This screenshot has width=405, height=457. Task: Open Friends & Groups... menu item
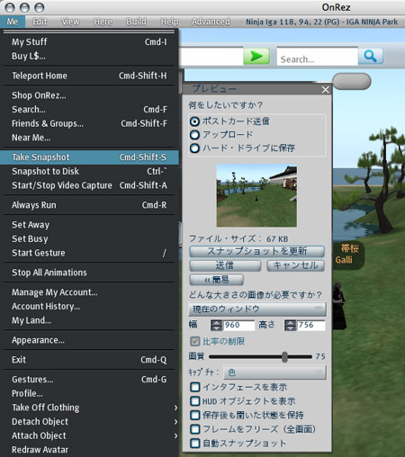tap(89, 123)
